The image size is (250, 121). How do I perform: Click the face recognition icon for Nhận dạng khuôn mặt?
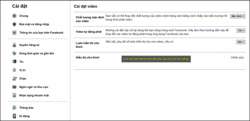14,95
